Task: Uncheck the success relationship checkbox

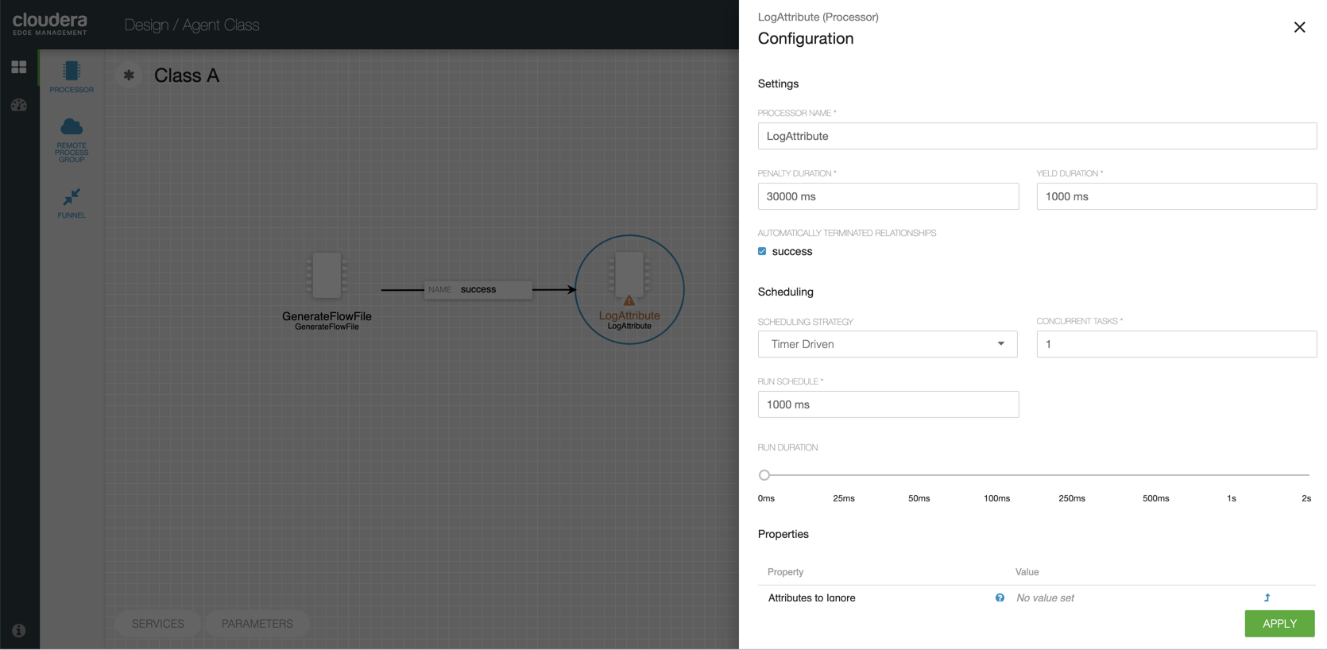Action: click(762, 251)
